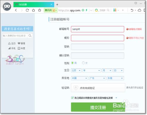
Task: Click the green 提交注册 submit button
Action: (x=98, y=107)
